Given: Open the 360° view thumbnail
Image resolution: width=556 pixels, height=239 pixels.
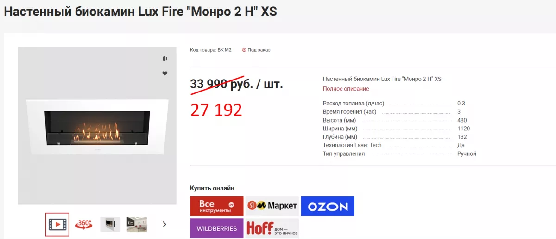Looking at the screenshot, I should pos(84,224).
